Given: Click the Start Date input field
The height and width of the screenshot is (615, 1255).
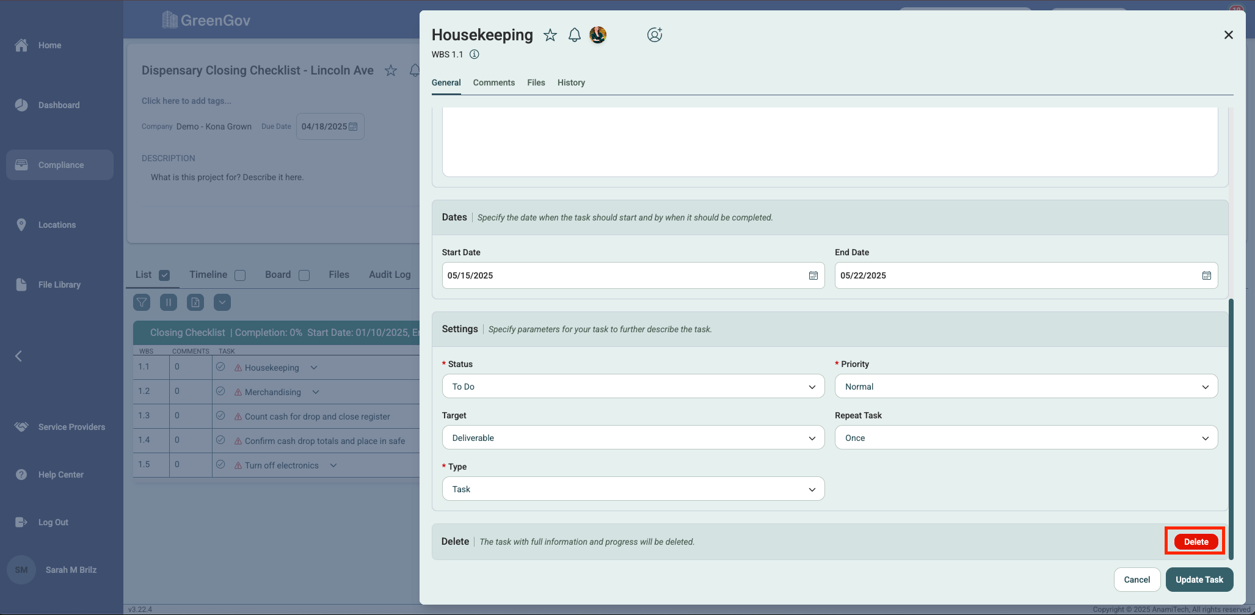Looking at the screenshot, I should [623, 276].
